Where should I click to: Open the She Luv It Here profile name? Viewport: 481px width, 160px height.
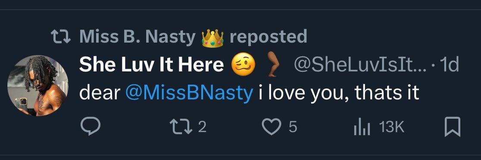[x=151, y=65]
